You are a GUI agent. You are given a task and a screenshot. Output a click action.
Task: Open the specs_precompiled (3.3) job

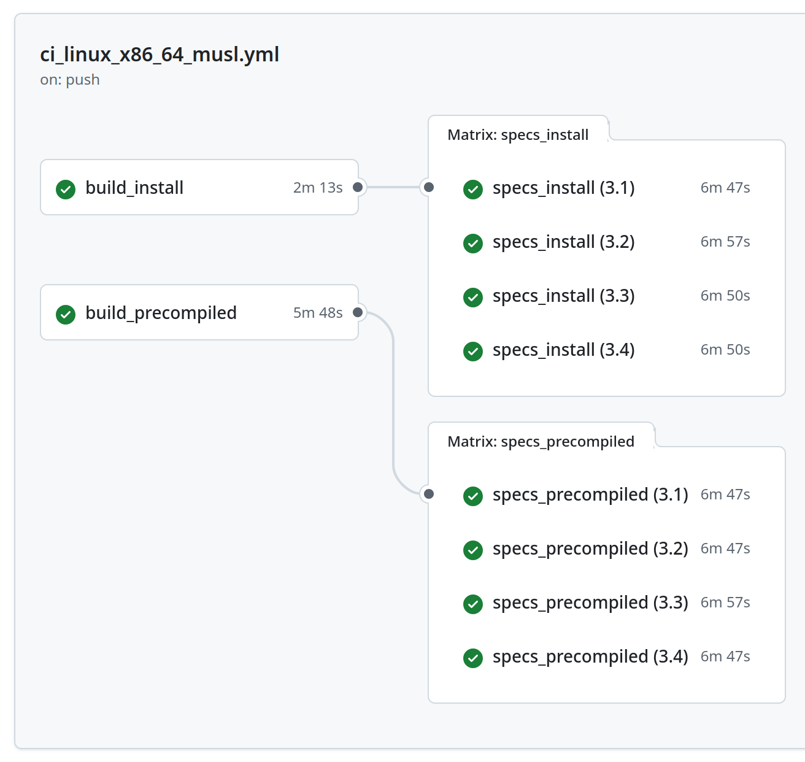607,602
